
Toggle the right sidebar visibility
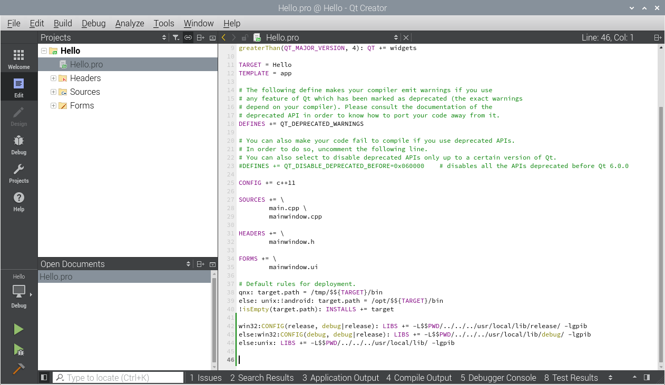point(647,378)
